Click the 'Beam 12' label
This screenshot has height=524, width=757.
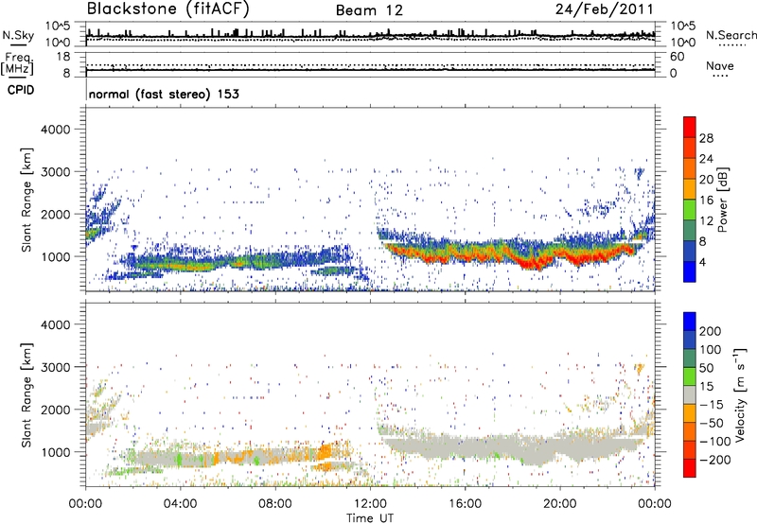369,10
